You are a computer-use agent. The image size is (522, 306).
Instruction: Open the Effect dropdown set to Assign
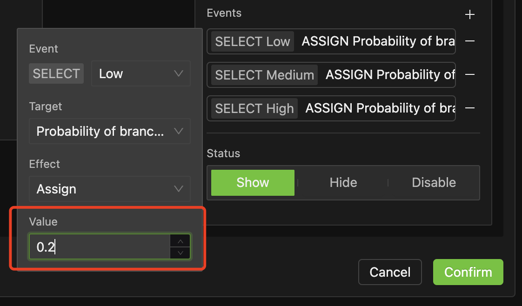(x=109, y=189)
